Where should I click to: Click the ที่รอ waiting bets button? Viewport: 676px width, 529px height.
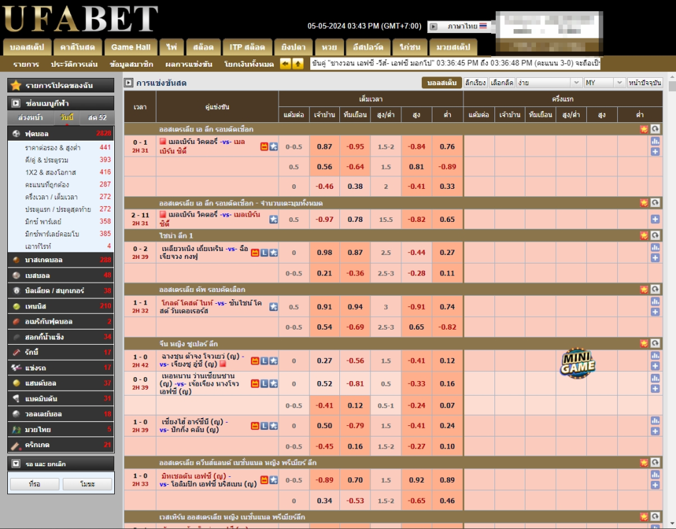point(34,484)
